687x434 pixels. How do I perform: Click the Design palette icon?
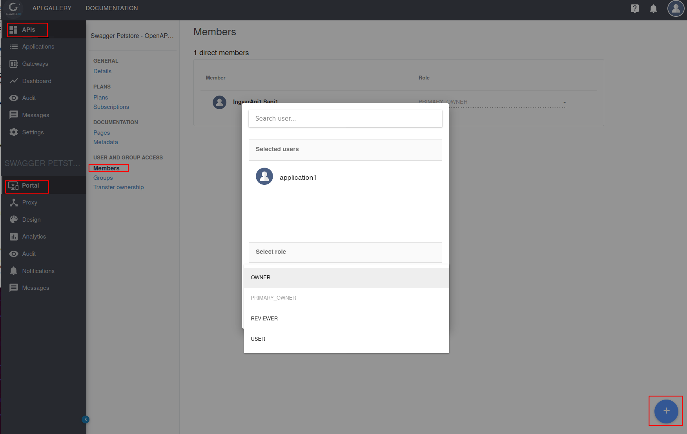pos(14,220)
